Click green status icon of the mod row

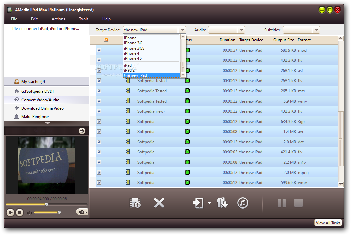pyautogui.click(x=188, y=50)
